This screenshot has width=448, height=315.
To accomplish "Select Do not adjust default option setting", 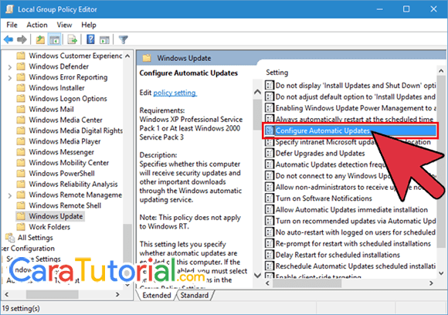I will pyautogui.click(x=350, y=97).
